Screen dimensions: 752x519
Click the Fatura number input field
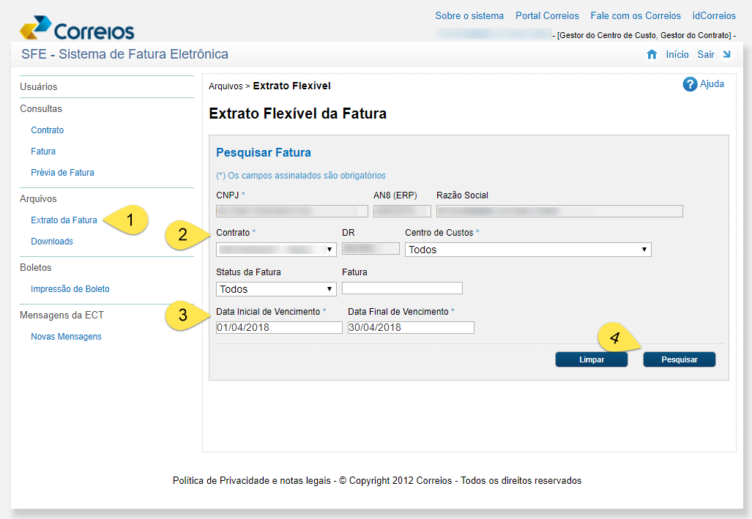(x=402, y=288)
